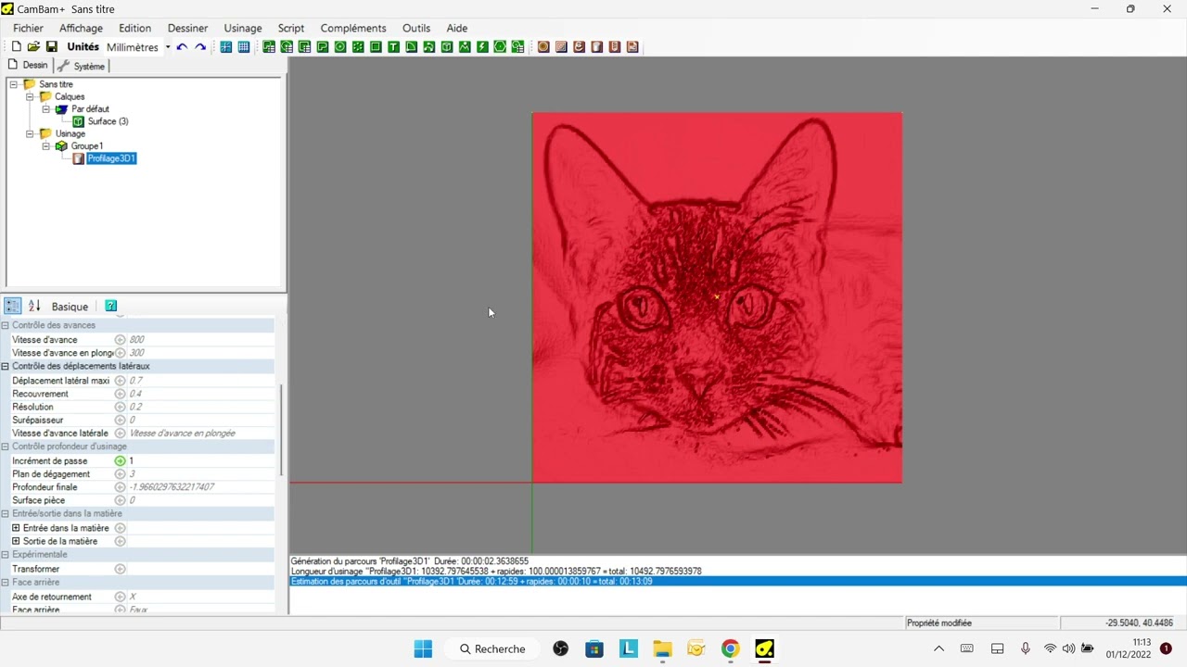Sort properties alphabetically with A-Z icon
This screenshot has height=667, width=1187.
(x=34, y=306)
